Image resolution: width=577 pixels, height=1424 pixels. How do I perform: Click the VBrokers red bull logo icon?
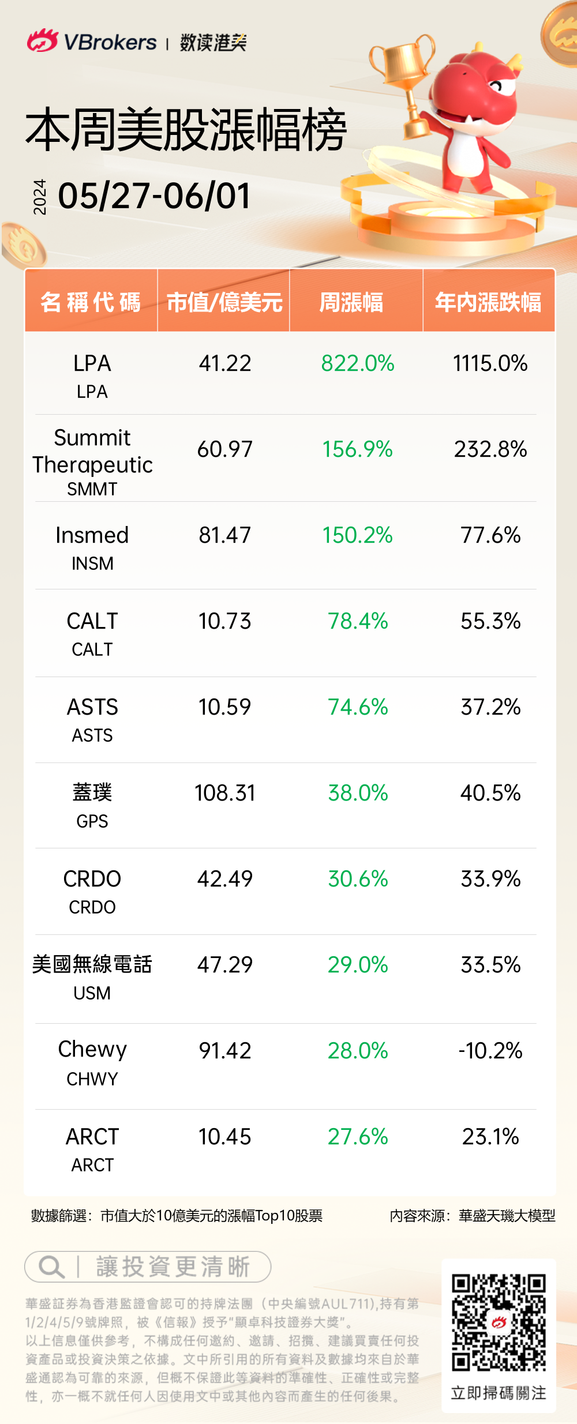(42, 41)
